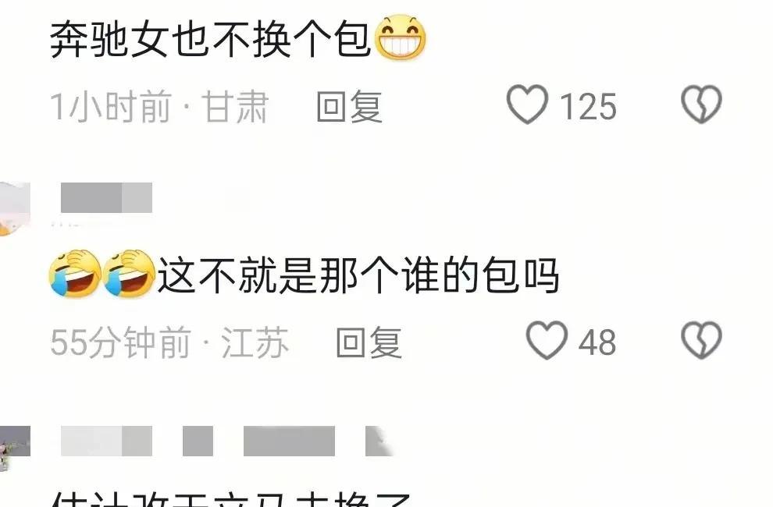Dislike the Gansu comment with broken heart
Screen dimensions: 773x507
[x=701, y=104]
